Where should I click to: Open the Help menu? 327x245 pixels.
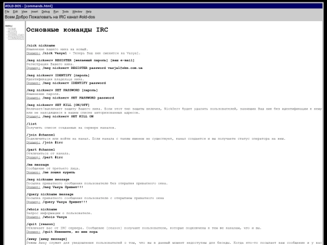pos(88,11)
